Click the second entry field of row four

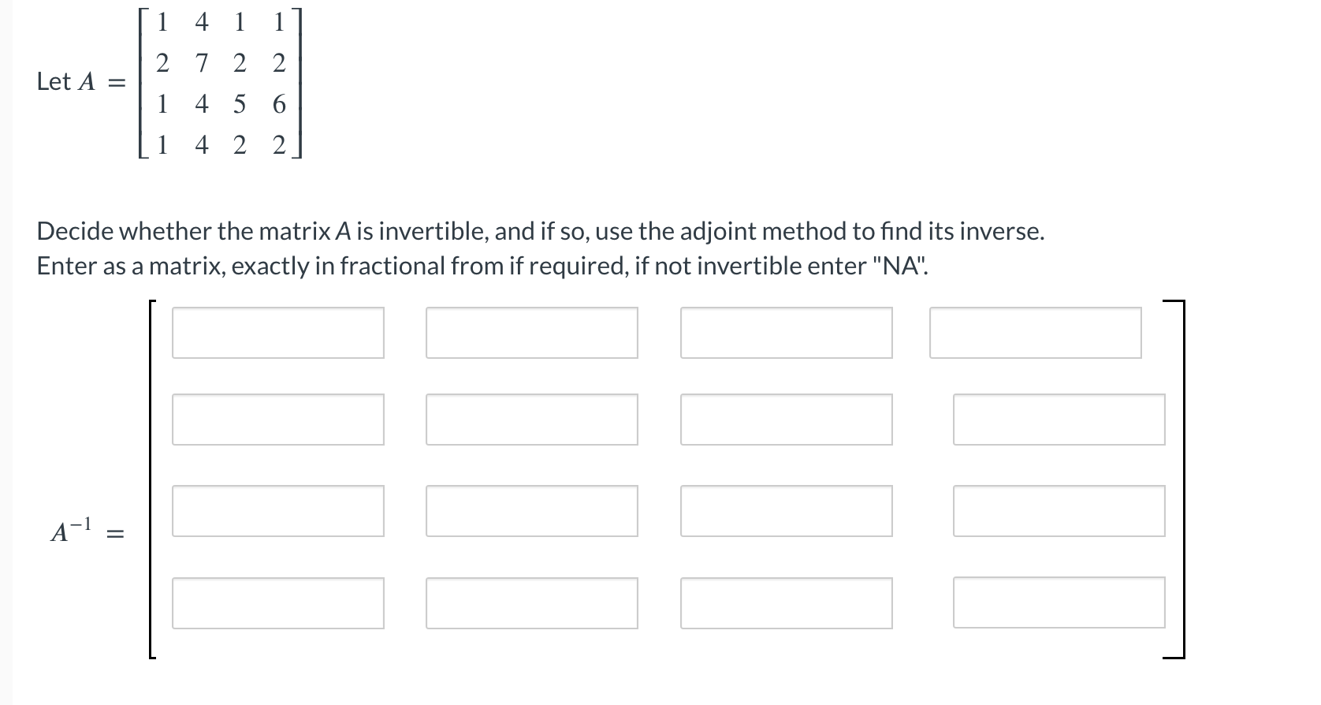pyautogui.click(x=532, y=603)
